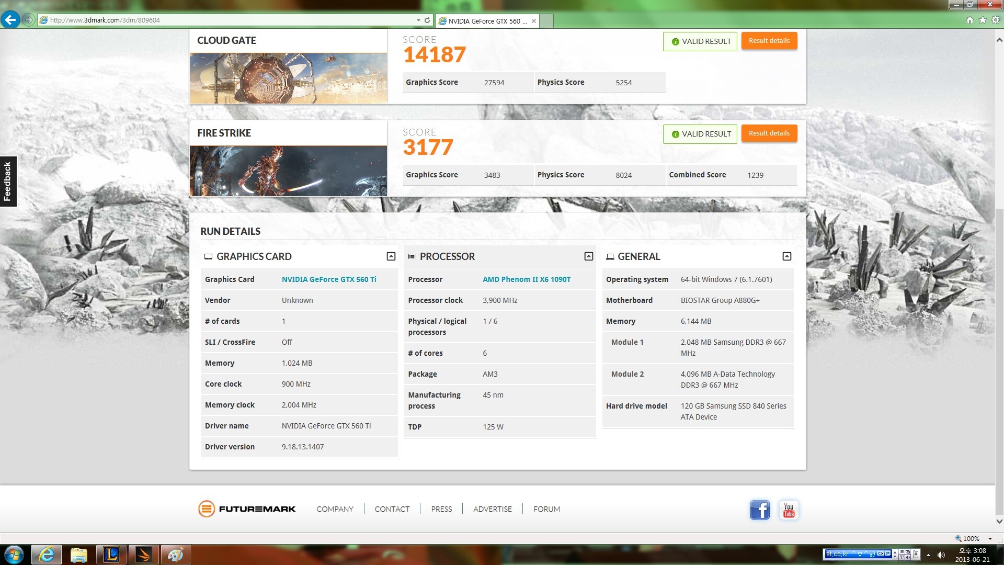Open browser Home icon
Screen dimensions: 1004x565
click(x=970, y=20)
